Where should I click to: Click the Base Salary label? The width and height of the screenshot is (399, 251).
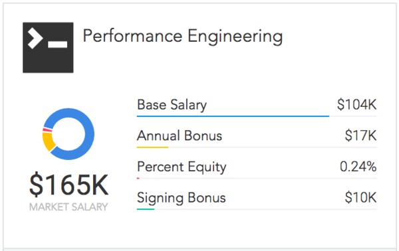point(172,105)
